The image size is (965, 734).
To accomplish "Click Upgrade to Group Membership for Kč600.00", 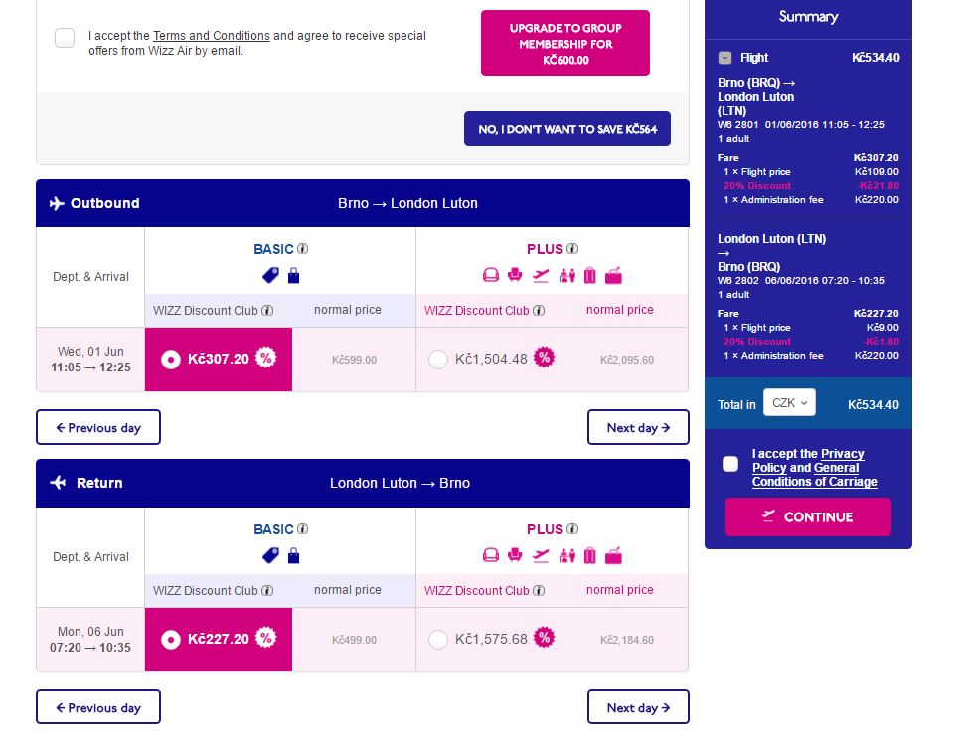I will coord(564,44).
